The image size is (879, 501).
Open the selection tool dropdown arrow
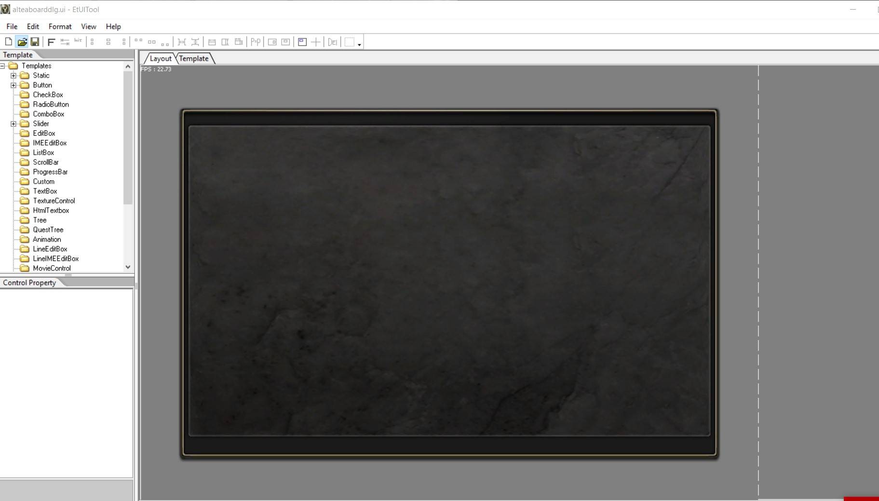coord(359,44)
